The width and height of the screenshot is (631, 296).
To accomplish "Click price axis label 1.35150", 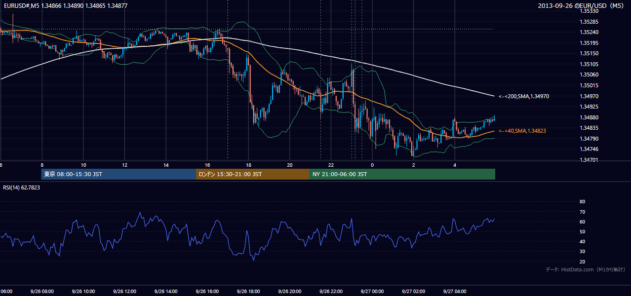I will pyautogui.click(x=589, y=53).
